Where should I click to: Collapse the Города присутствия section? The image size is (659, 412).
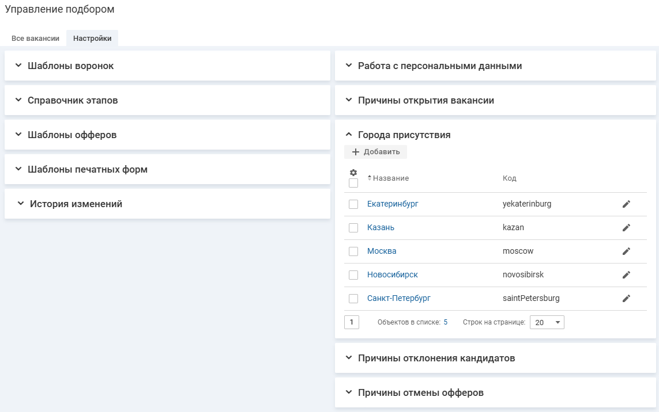tap(348, 135)
